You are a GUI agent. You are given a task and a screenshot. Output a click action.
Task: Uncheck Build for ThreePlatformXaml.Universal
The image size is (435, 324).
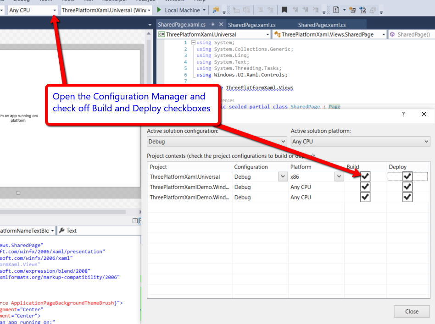click(365, 176)
